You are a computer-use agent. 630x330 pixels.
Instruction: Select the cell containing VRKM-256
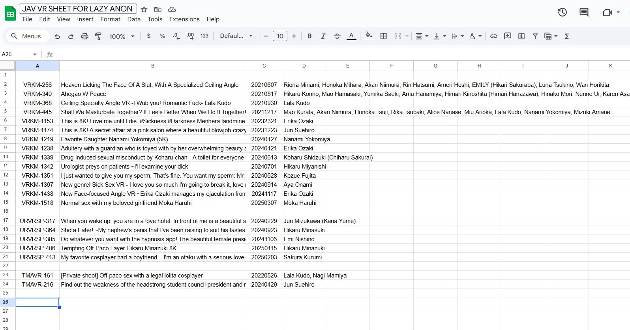point(37,85)
